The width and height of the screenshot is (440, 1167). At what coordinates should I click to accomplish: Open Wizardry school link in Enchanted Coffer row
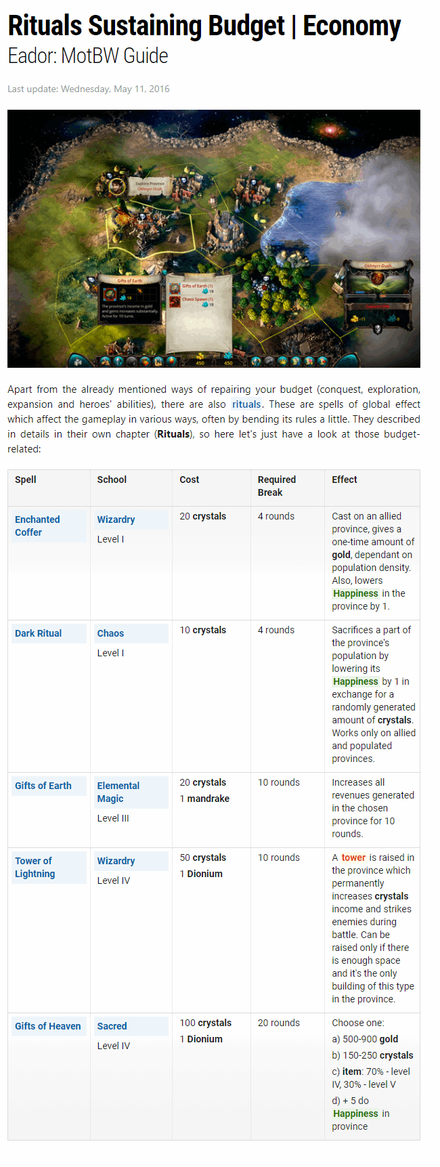[116, 519]
